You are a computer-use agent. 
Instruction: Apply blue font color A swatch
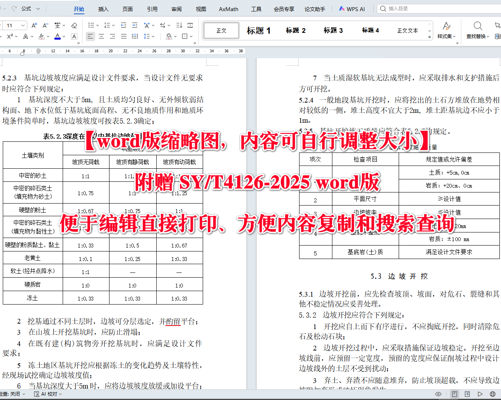pos(58,36)
